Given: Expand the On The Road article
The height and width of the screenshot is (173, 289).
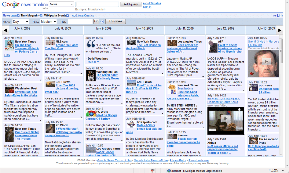Looking at the screenshot, I should point(41,80).
